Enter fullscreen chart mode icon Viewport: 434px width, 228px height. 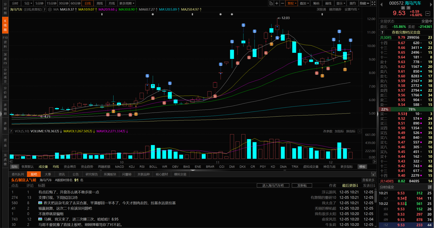(x=373, y=3)
